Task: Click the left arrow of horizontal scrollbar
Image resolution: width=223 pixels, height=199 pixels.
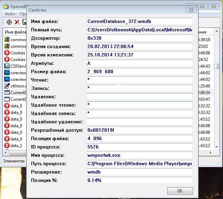Action: pyautogui.click(x=6, y=153)
